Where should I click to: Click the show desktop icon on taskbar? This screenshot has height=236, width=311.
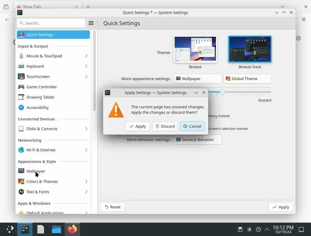301,229
